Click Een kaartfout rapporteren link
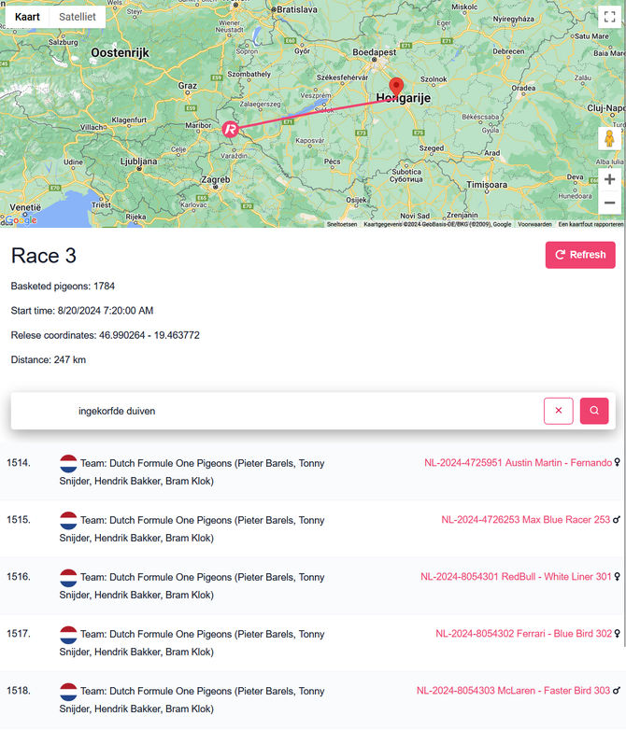 (590, 224)
